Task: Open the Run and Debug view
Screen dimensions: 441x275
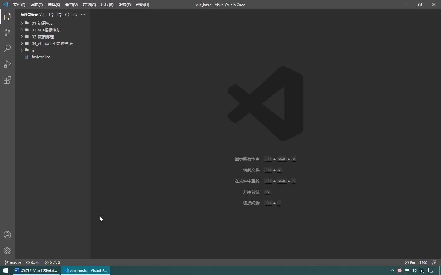Action: pyautogui.click(x=7, y=64)
